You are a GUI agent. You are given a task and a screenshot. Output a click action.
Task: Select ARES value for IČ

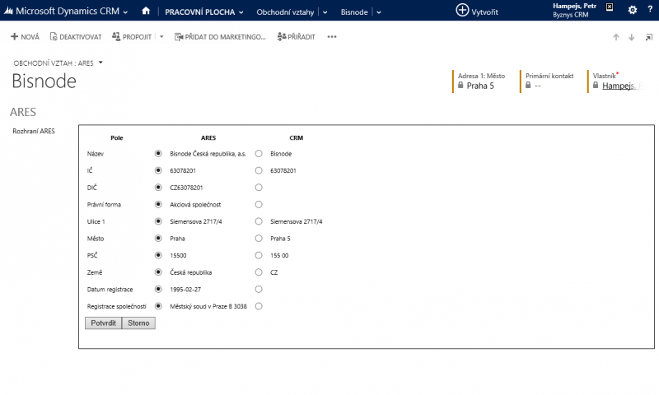pyautogui.click(x=158, y=170)
